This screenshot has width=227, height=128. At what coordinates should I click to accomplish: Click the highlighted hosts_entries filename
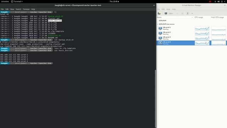pos(55,21)
